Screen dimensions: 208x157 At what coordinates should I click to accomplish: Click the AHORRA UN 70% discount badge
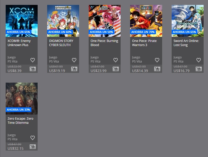tap(143, 32)
